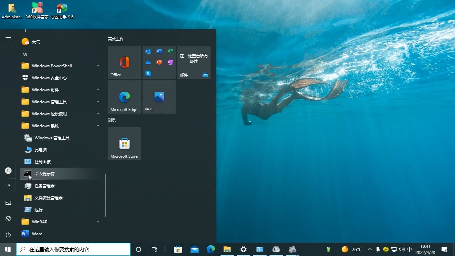This screenshot has height=256, width=455.
Task: Expand the Start menu hamburger button
Action: tap(8, 39)
